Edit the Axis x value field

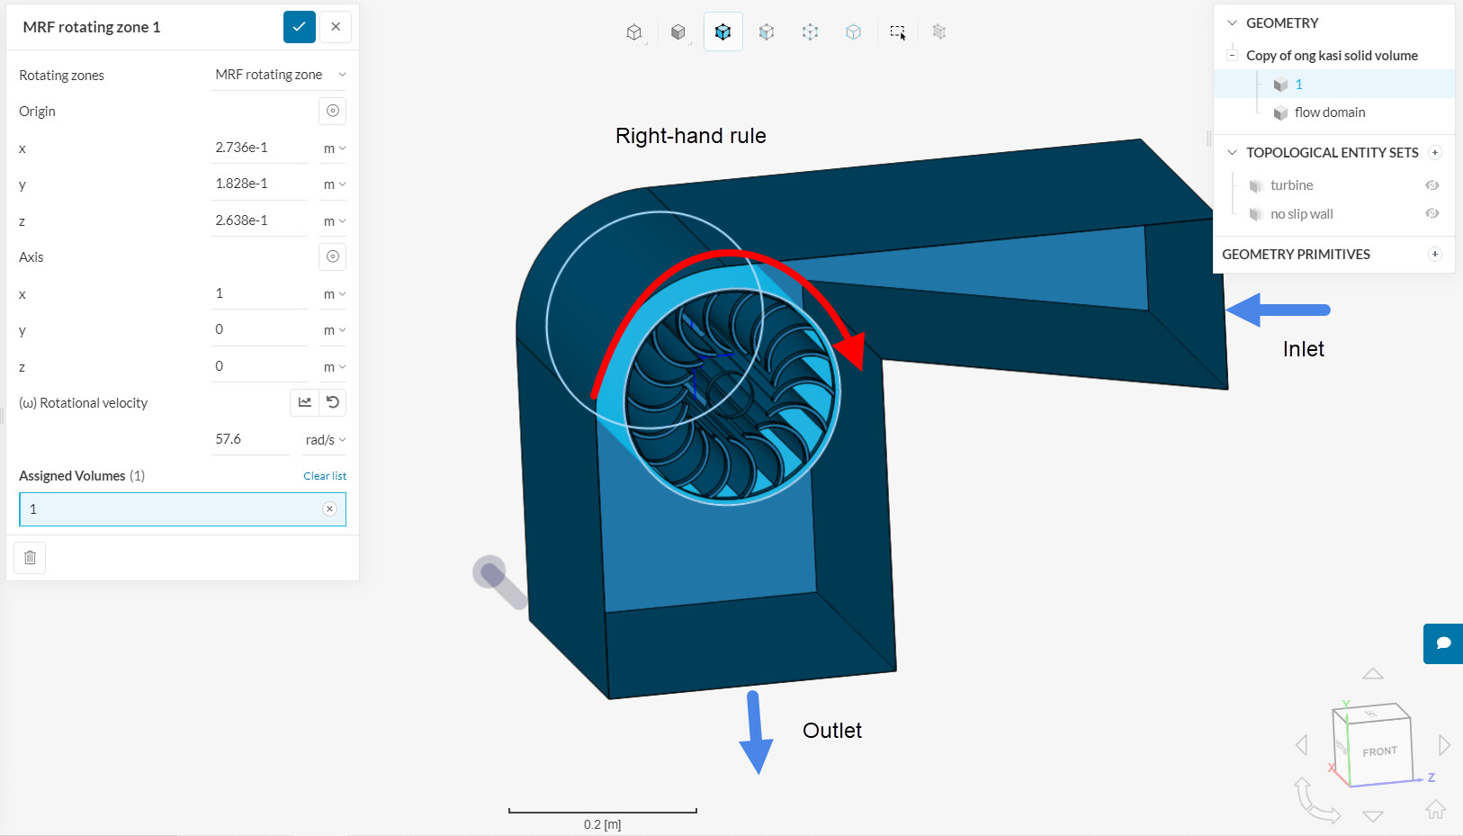click(260, 293)
